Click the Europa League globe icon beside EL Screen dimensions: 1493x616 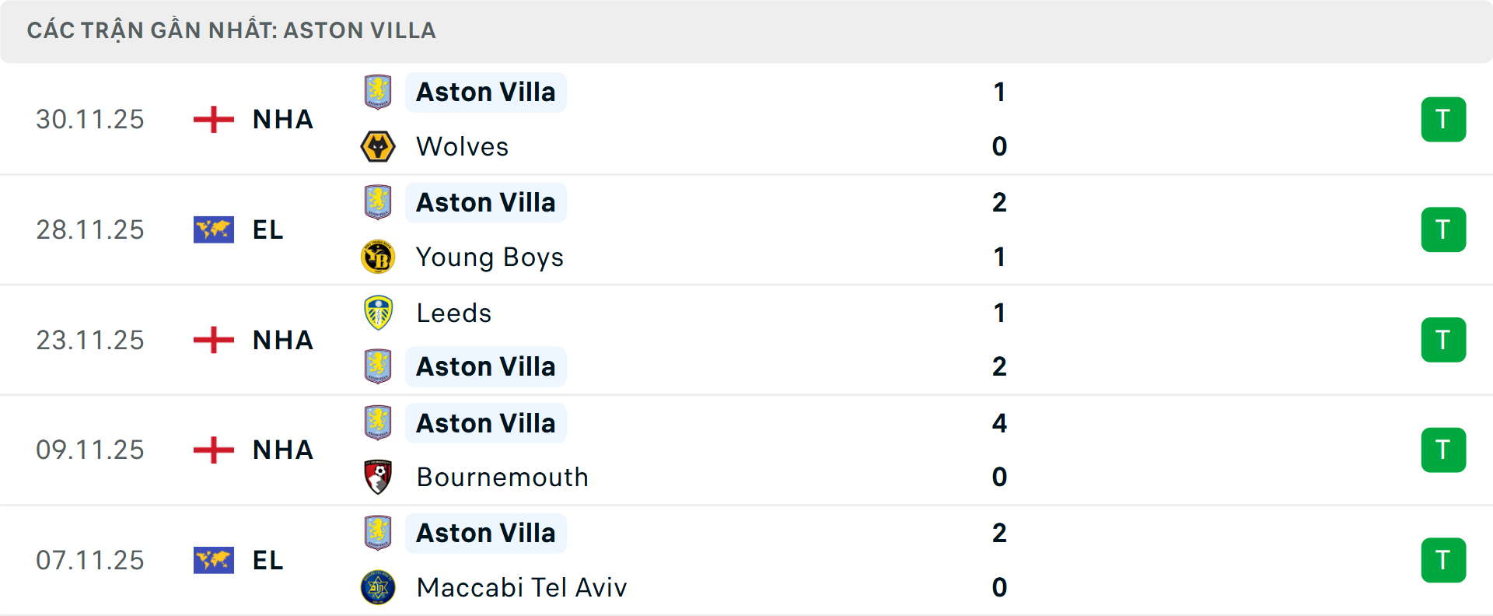coord(212,229)
